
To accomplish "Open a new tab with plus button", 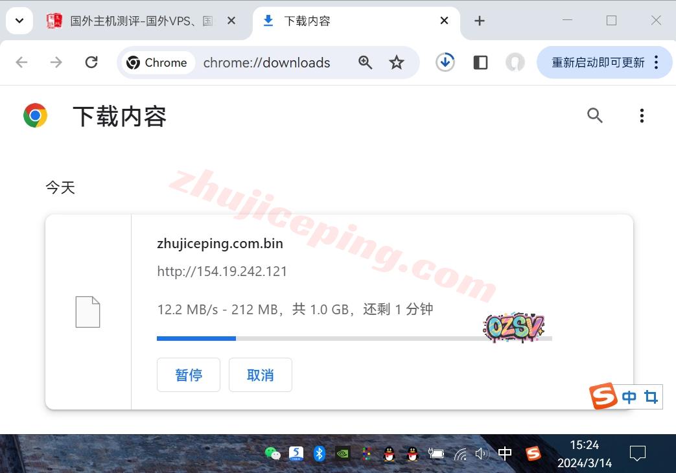I will point(480,21).
